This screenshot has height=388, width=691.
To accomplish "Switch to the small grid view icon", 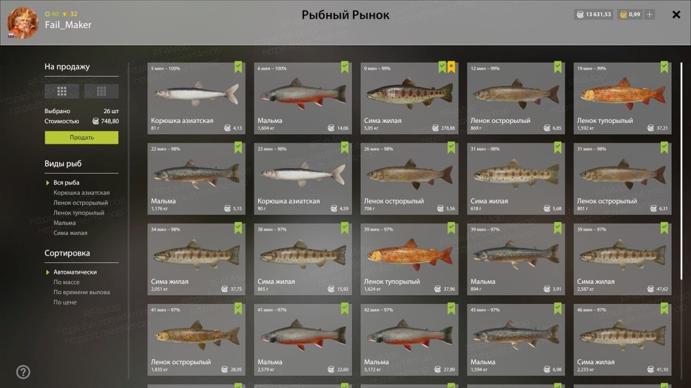I will tap(101, 91).
